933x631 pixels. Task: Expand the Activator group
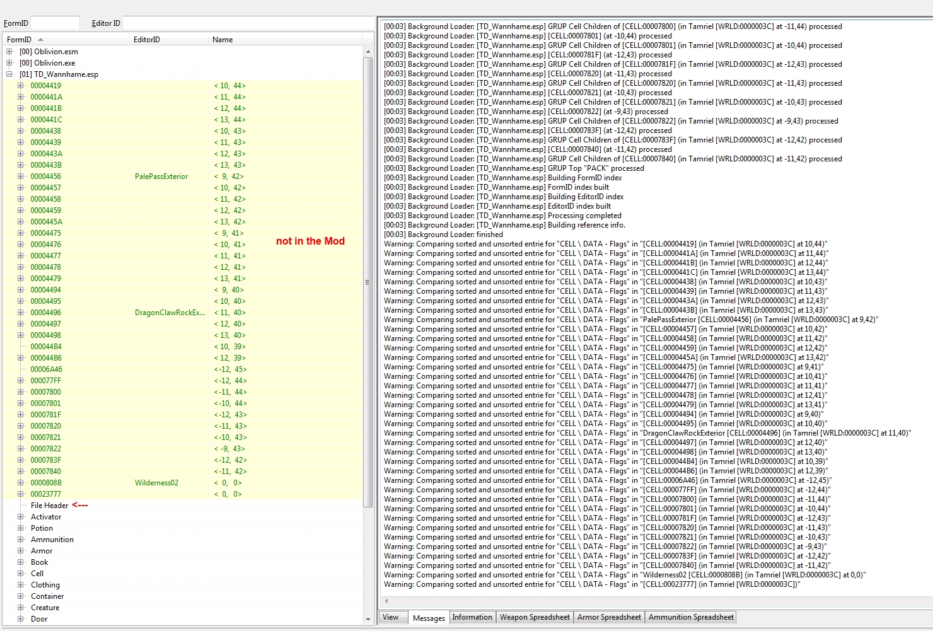(21, 517)
